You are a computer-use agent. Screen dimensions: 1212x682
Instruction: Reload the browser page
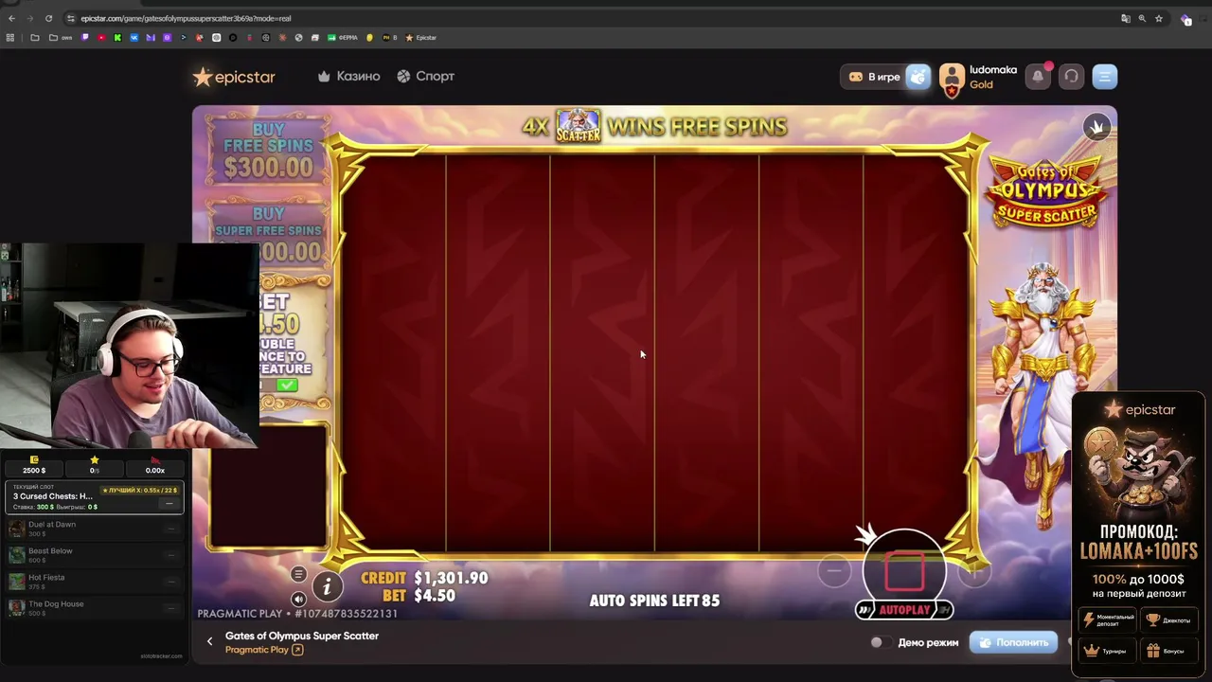click(x=48, y=18)
